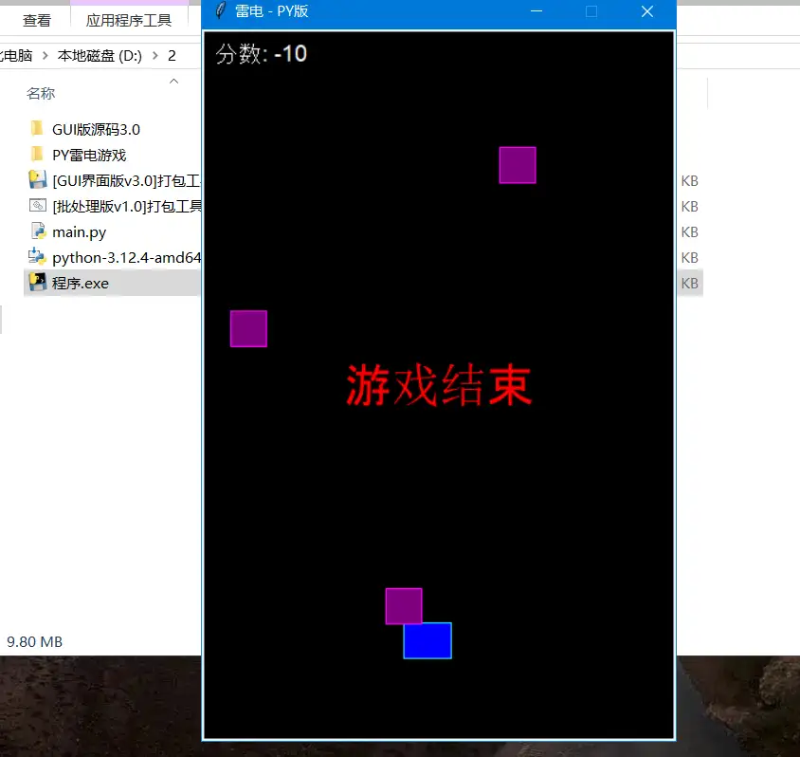Open the GUI版源码3.0 folder icon
Screen dimensions: 800x757
(37, 129)
